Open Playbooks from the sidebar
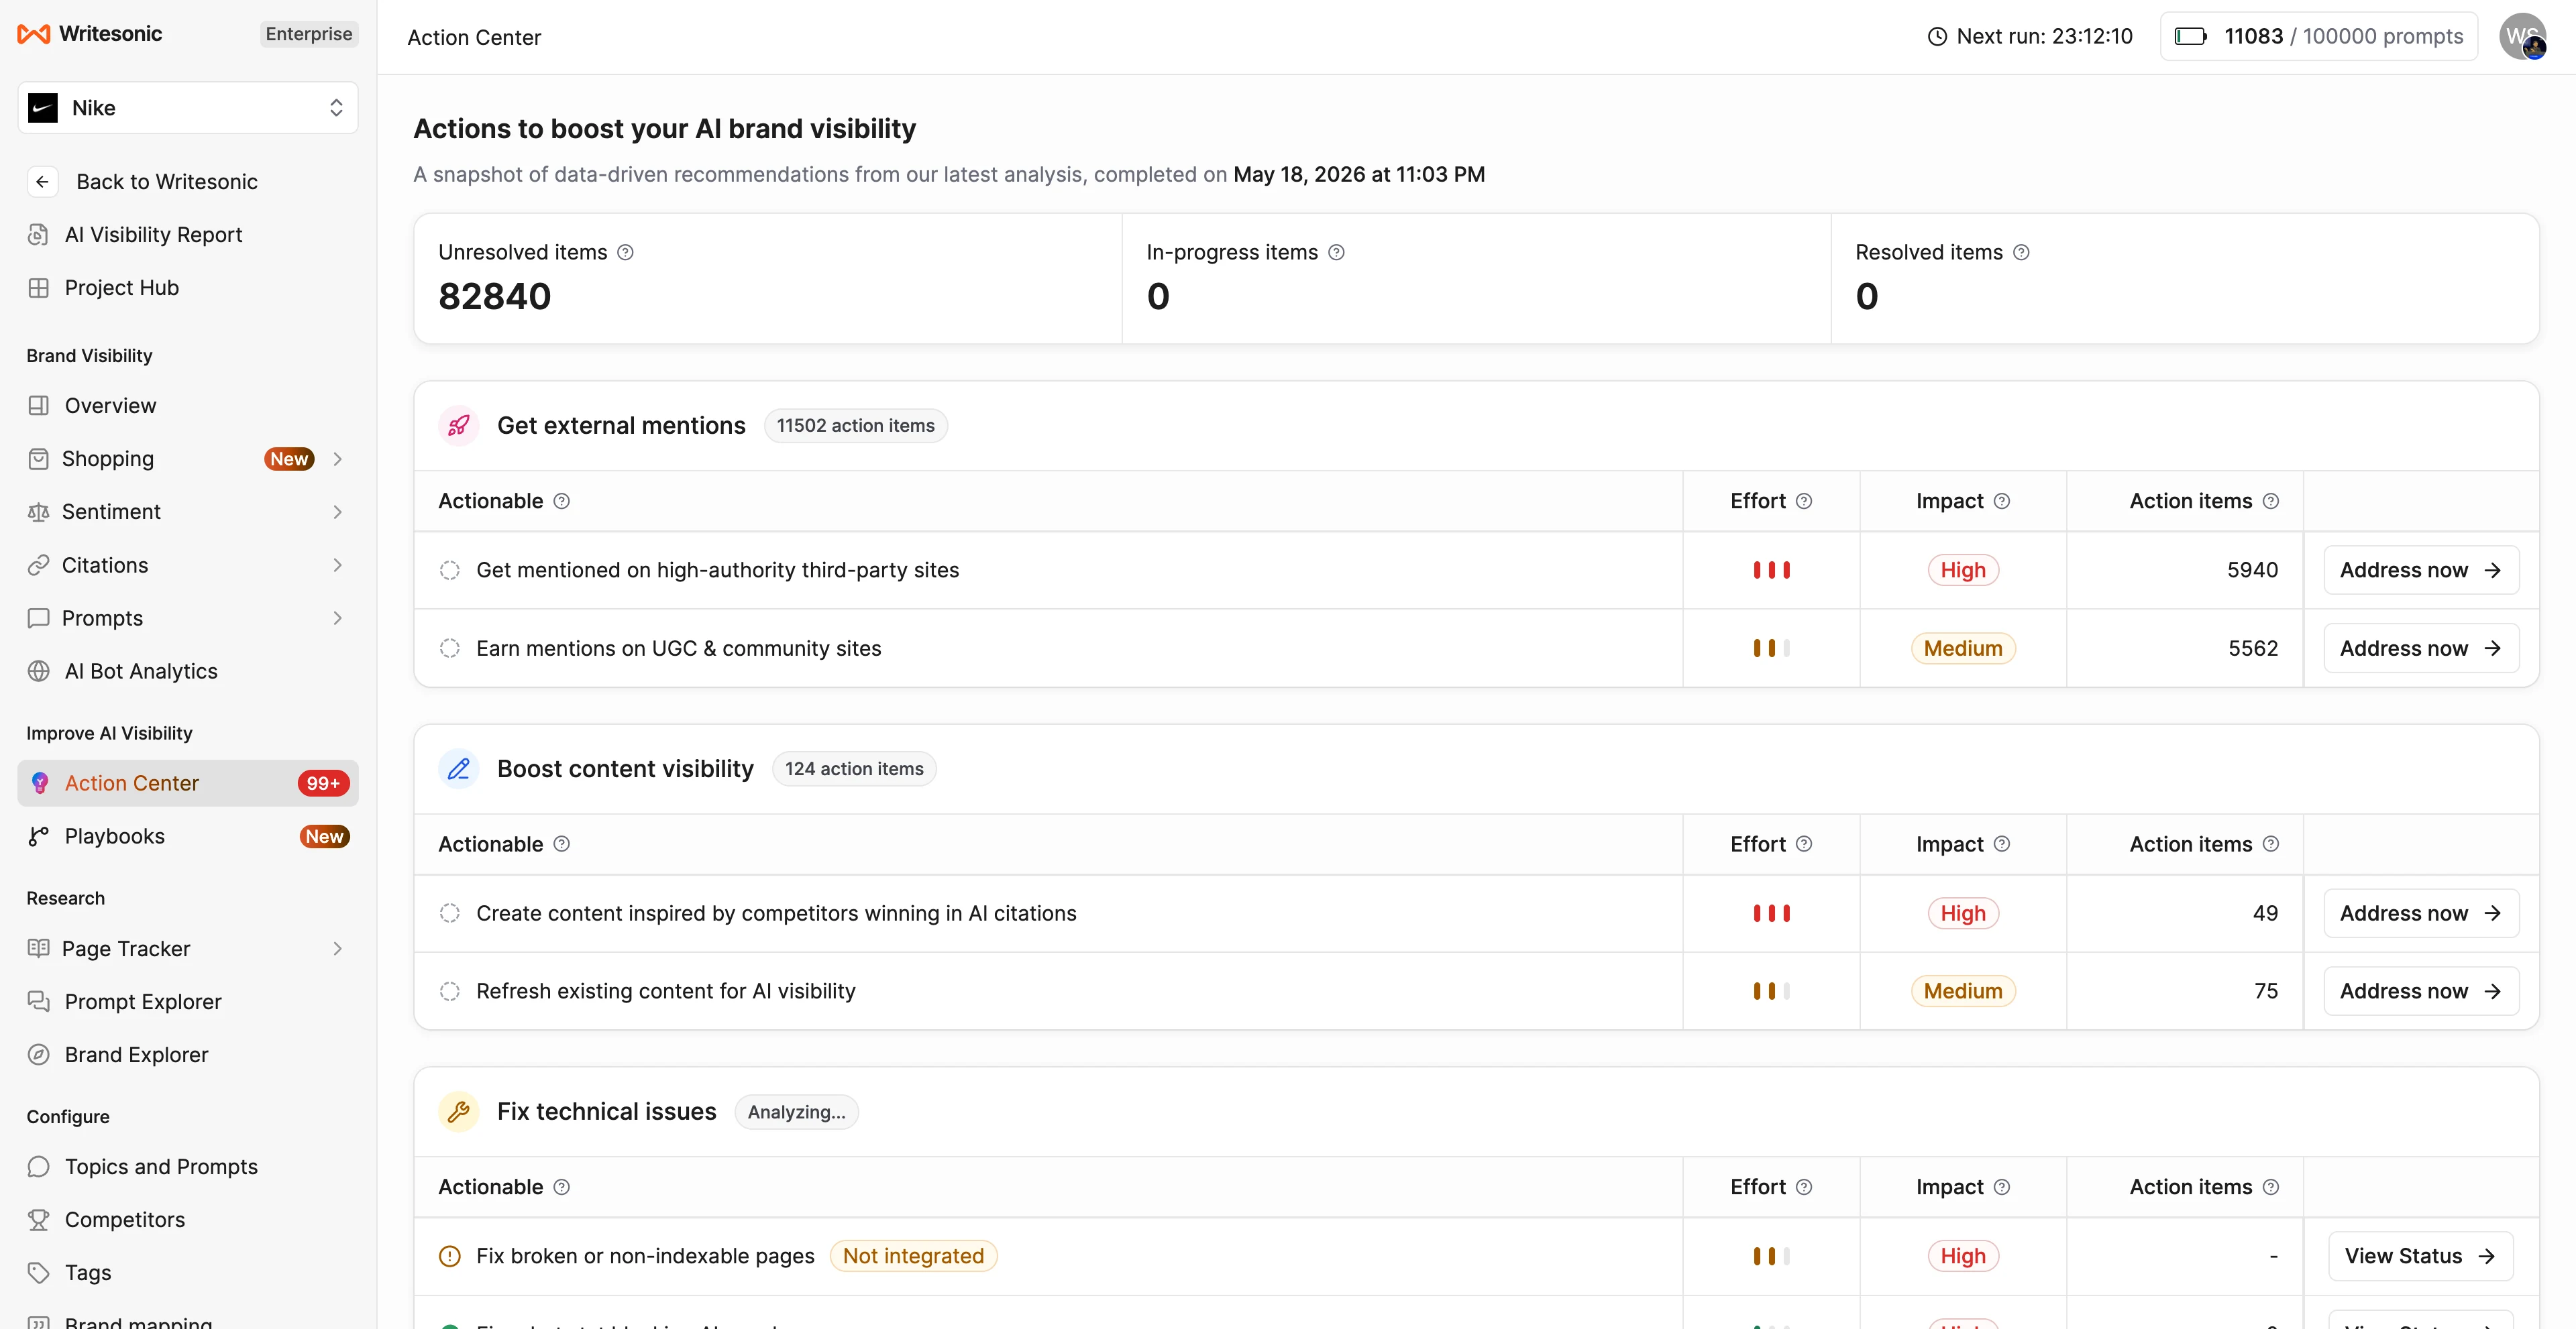Screen dimensions: 2576x1329 pos(188,836)
